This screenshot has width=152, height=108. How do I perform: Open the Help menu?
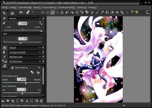92,7
